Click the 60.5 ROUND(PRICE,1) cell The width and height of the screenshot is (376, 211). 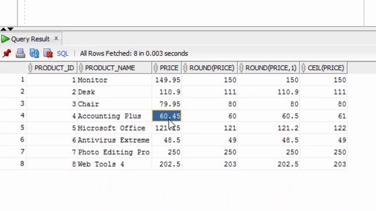[x=268, y=116]
